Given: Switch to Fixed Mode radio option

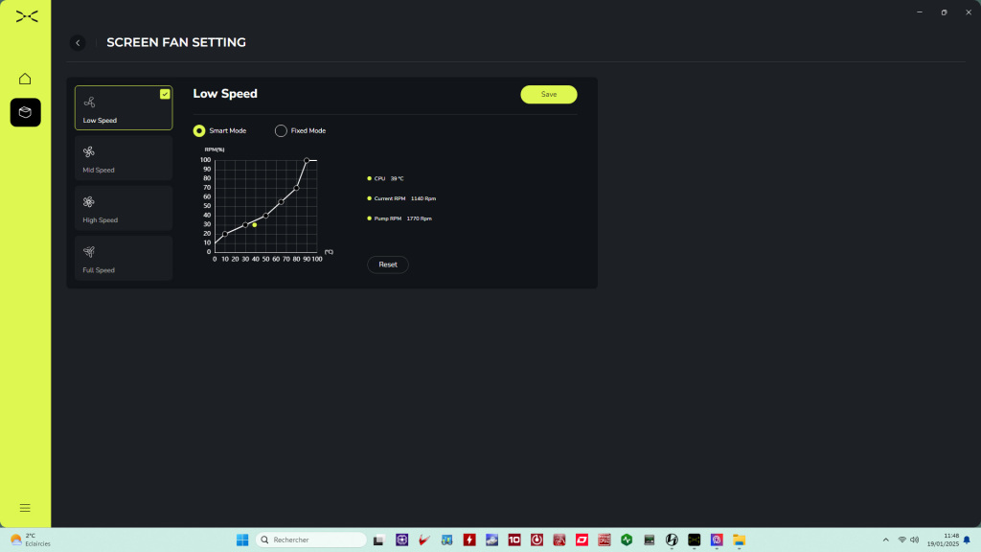Looking at the screenshot, I should pos(281,130).
